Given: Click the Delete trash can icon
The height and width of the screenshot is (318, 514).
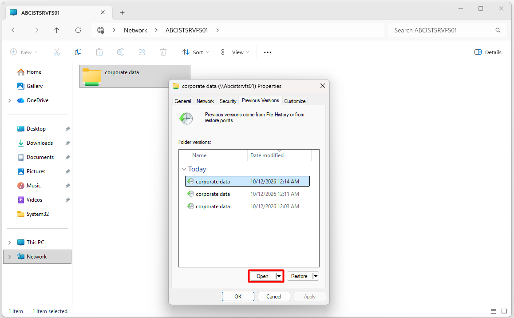Looking at the screenshot, I should [x=163, y=52].
